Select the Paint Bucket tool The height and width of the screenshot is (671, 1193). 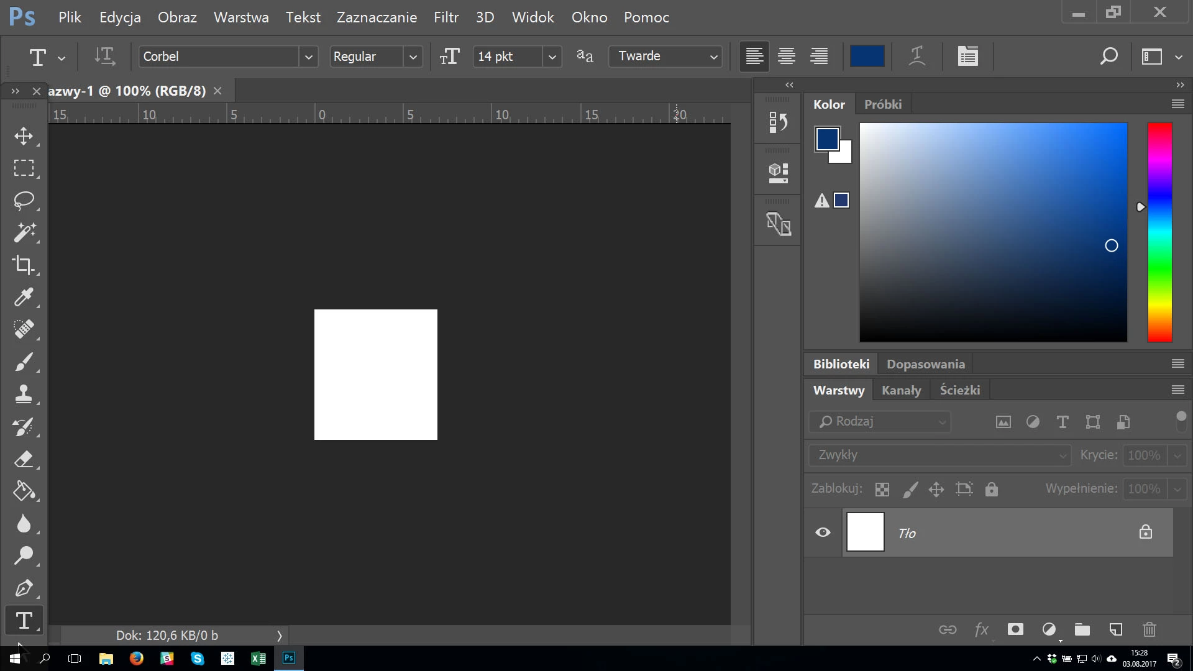click(24, 491)
